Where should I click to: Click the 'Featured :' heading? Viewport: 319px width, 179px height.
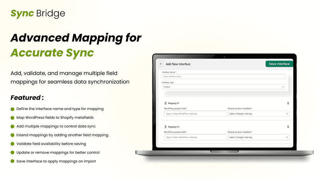click(27, 98)
